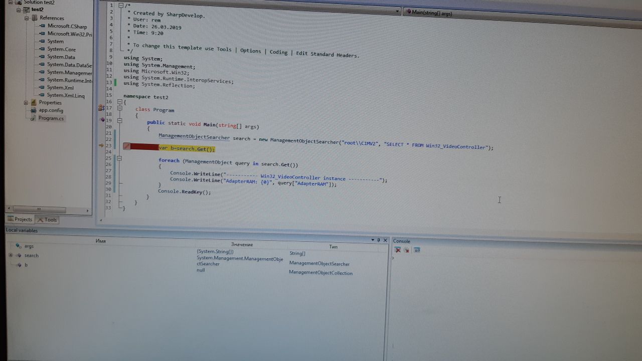Image resolution: width=642 pixels, height=361 pixels.
Task: Click the namespace test2 declaration
Action: pyautogui.click(x=146, y=97)
